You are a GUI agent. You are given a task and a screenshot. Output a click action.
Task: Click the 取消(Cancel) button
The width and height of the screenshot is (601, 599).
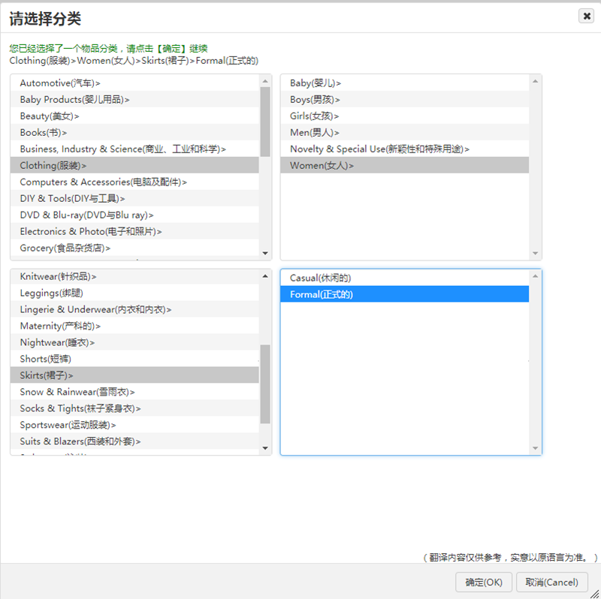coord(552,582)
